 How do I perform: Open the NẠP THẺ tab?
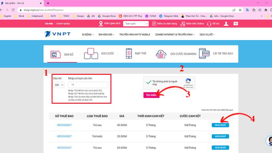coord(136,53)
